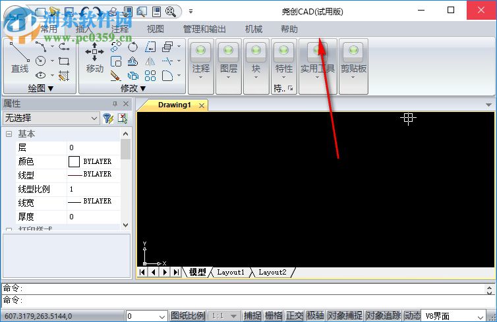Toggle 极轴 polar tracking
The height and width of the screenshot is (322, 497).
315,315
